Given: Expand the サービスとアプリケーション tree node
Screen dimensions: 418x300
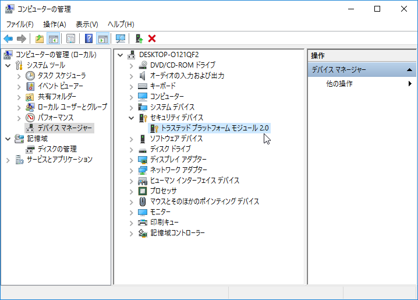Looking at the screenshot, I should click(8, 160).
